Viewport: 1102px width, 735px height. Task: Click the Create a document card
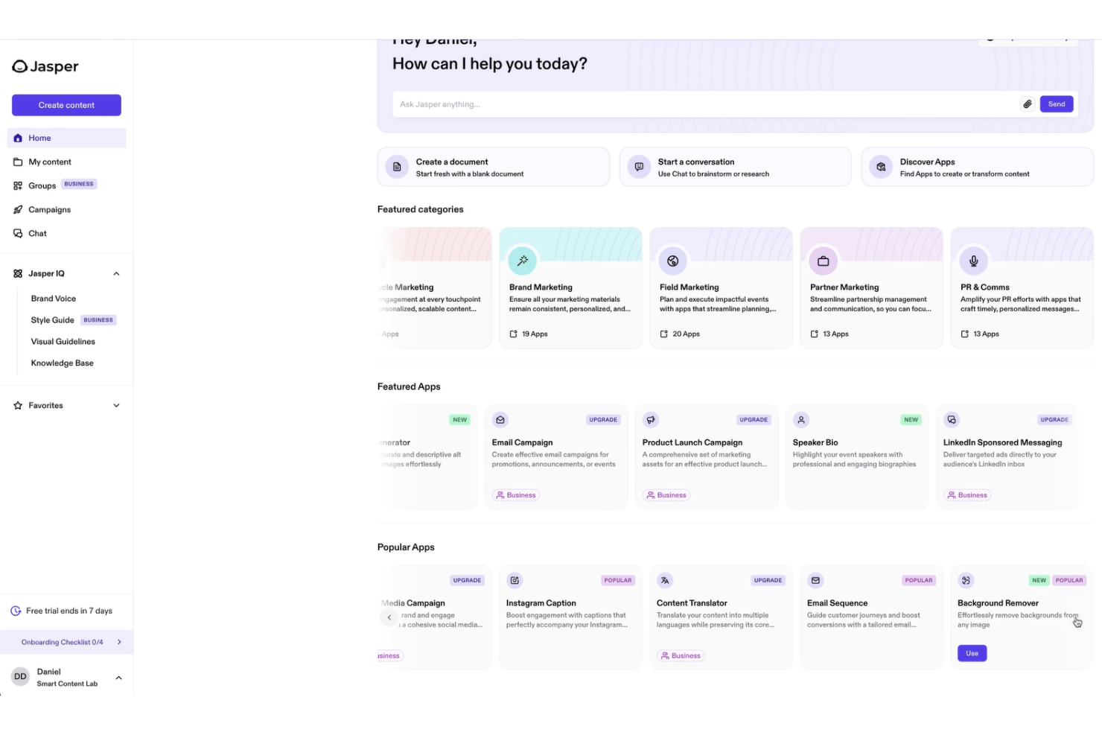click(493, 167)
